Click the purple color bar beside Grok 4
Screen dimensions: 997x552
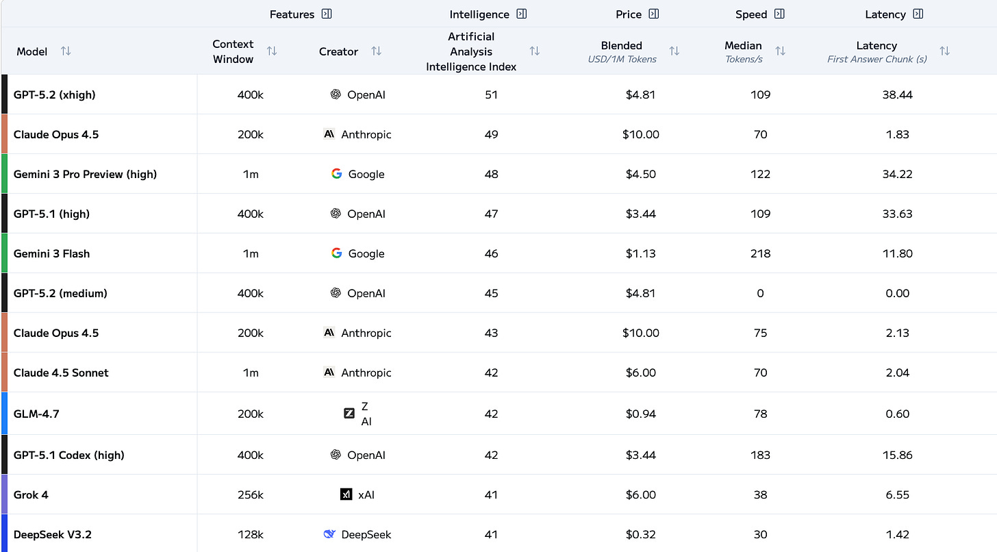4,494
